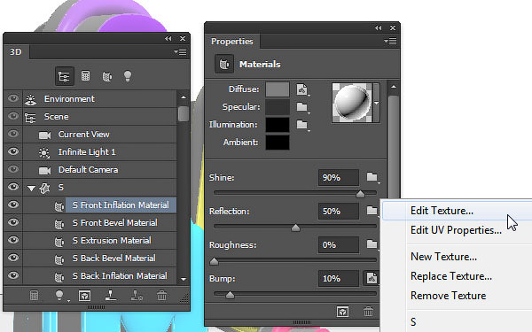Hide the S mesh
The image size is (532, 332).
(x=13, y=187)
